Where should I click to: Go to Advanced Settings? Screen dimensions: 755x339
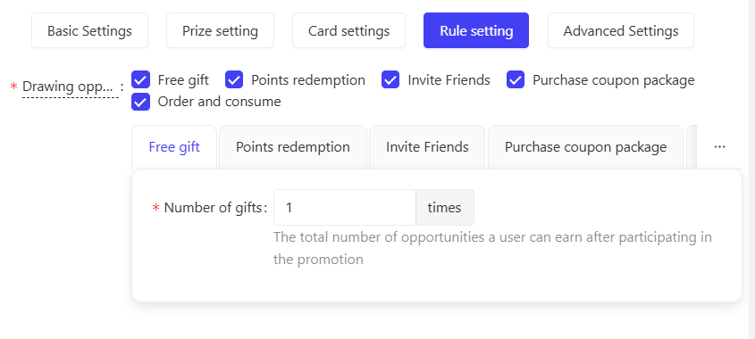pos(621,30)
